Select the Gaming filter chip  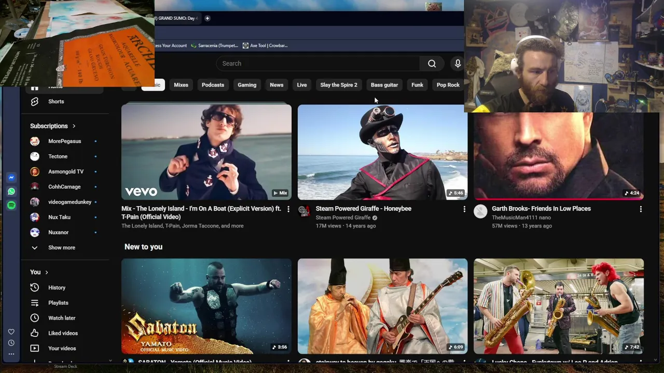click(x=247, y=85)
